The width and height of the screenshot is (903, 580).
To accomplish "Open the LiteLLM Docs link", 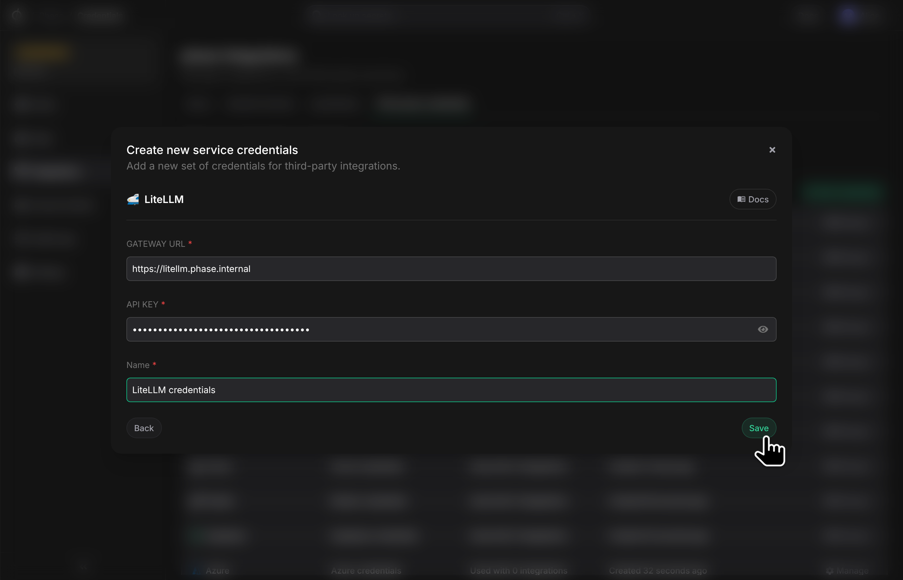I will click(753, 199).
